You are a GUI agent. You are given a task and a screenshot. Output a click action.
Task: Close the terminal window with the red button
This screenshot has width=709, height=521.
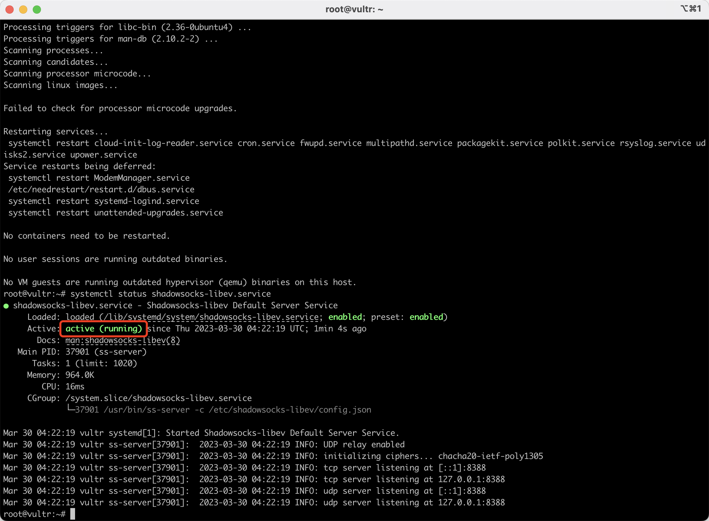pos(10,10)
